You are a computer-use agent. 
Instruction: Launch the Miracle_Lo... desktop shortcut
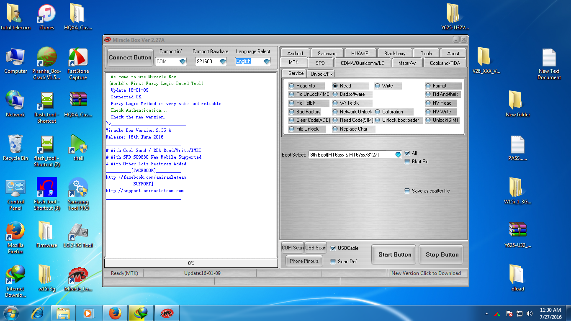(x=78, y=279)
